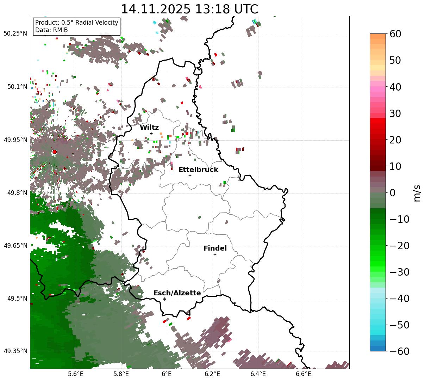
Task: Click the 6.4°E longitude tick label
Action: (258, 374)
